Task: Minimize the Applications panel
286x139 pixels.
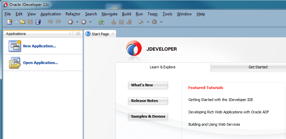Action: click(x=78, y=34)
